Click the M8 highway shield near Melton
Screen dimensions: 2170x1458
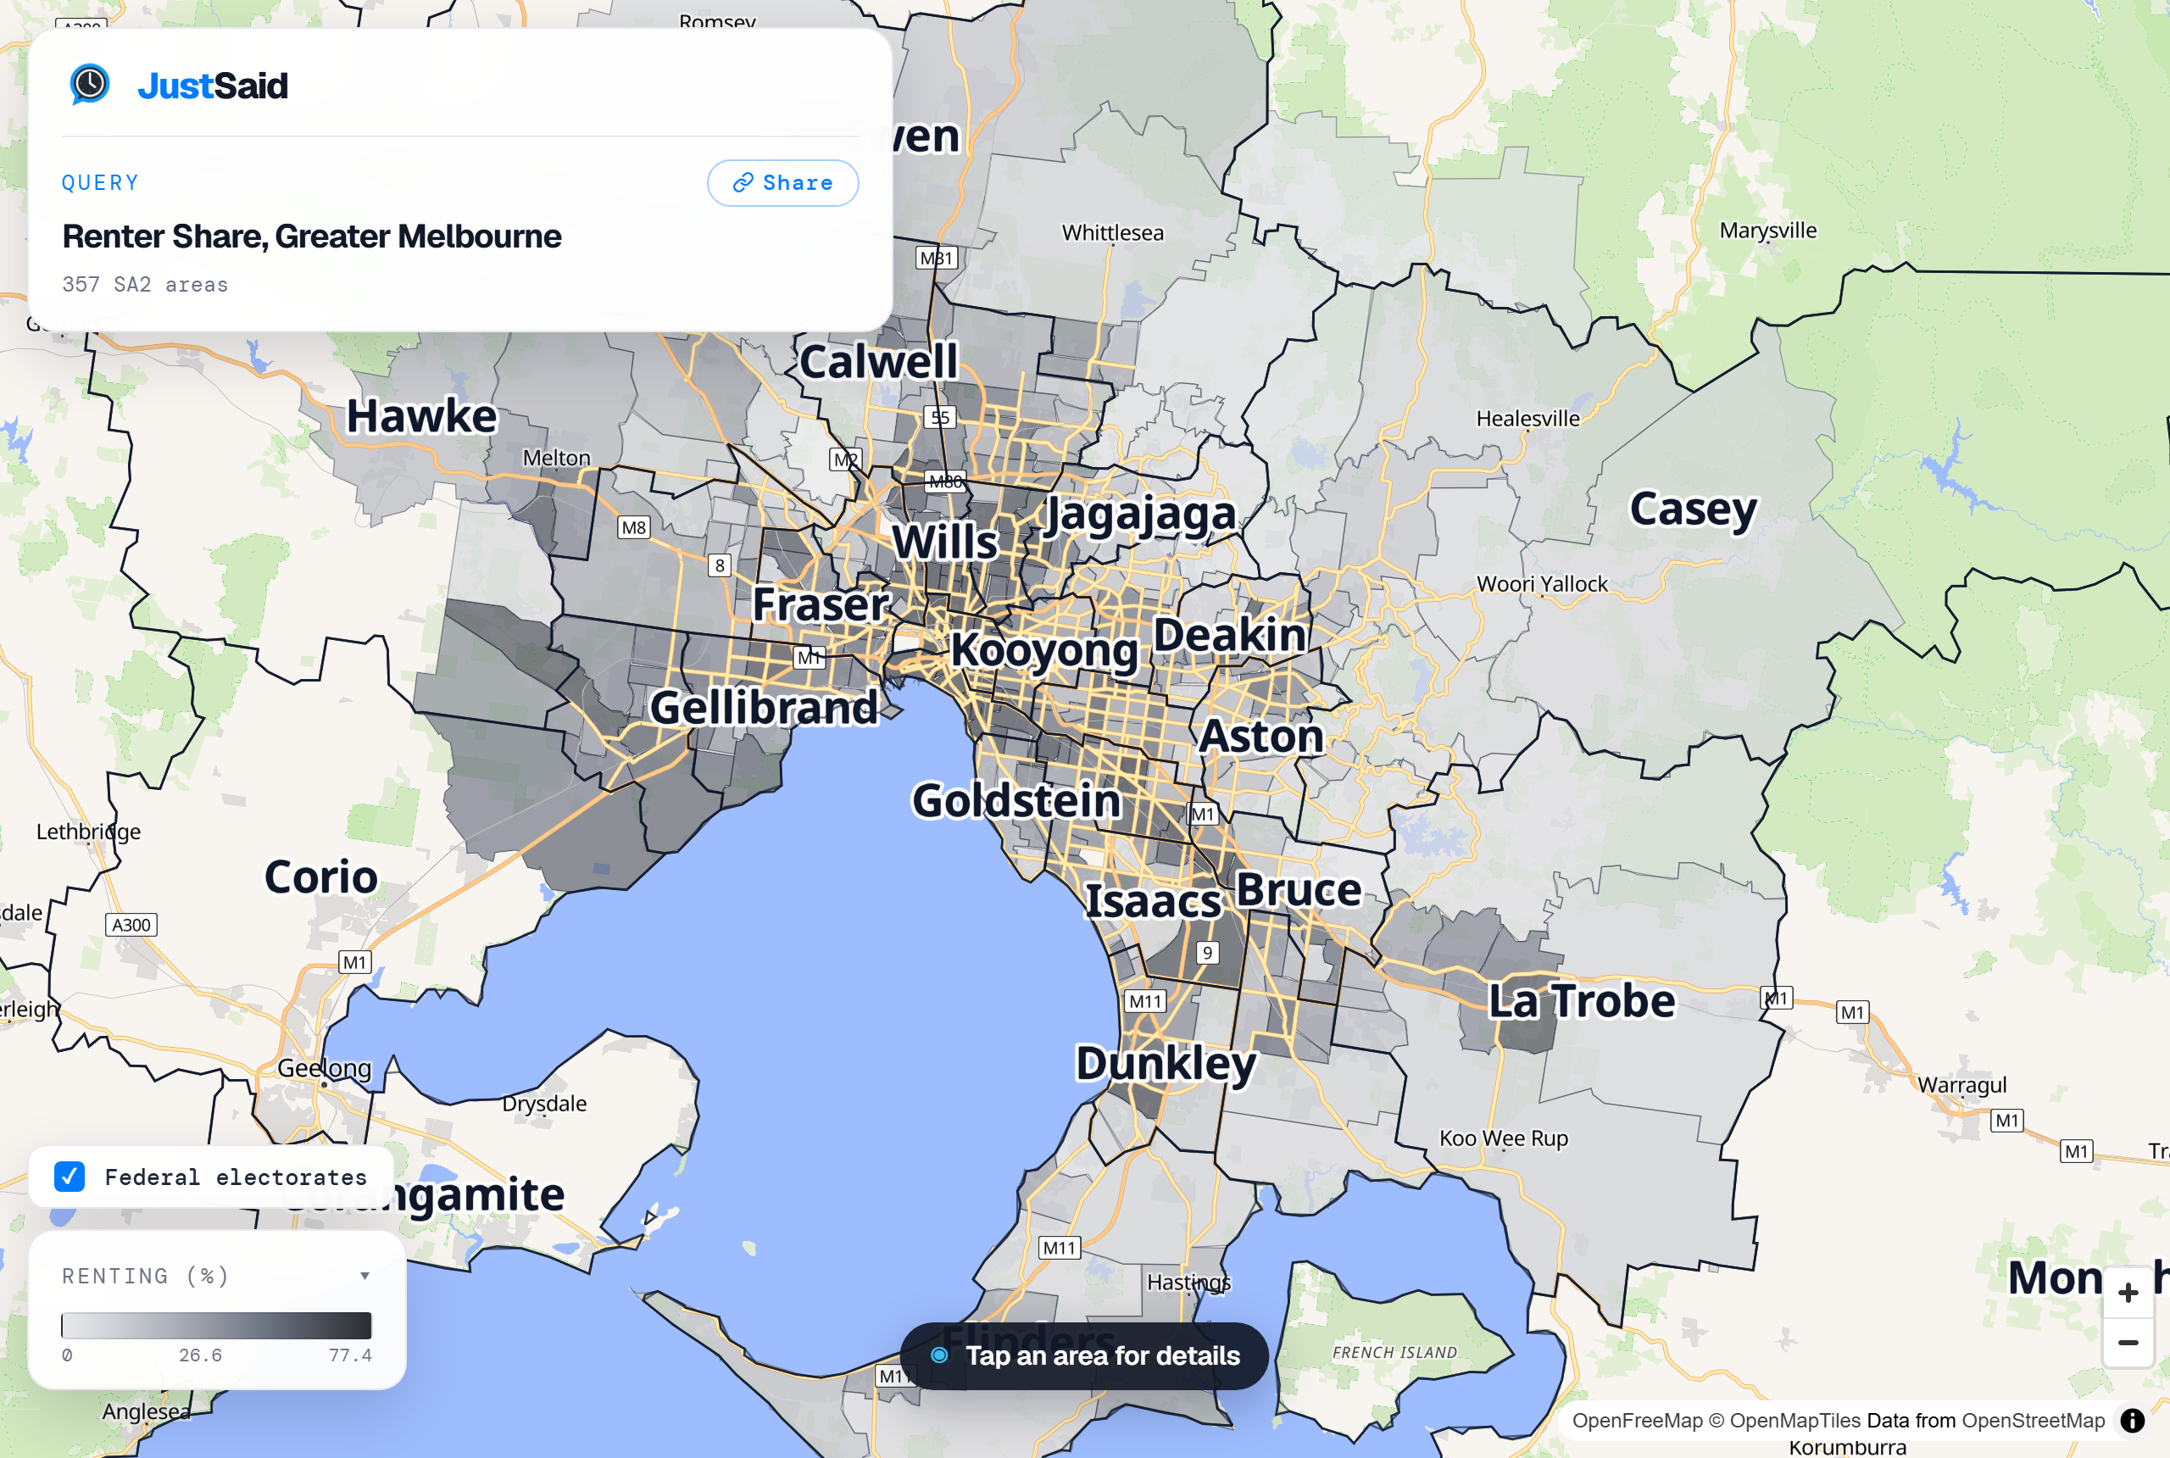633,527
